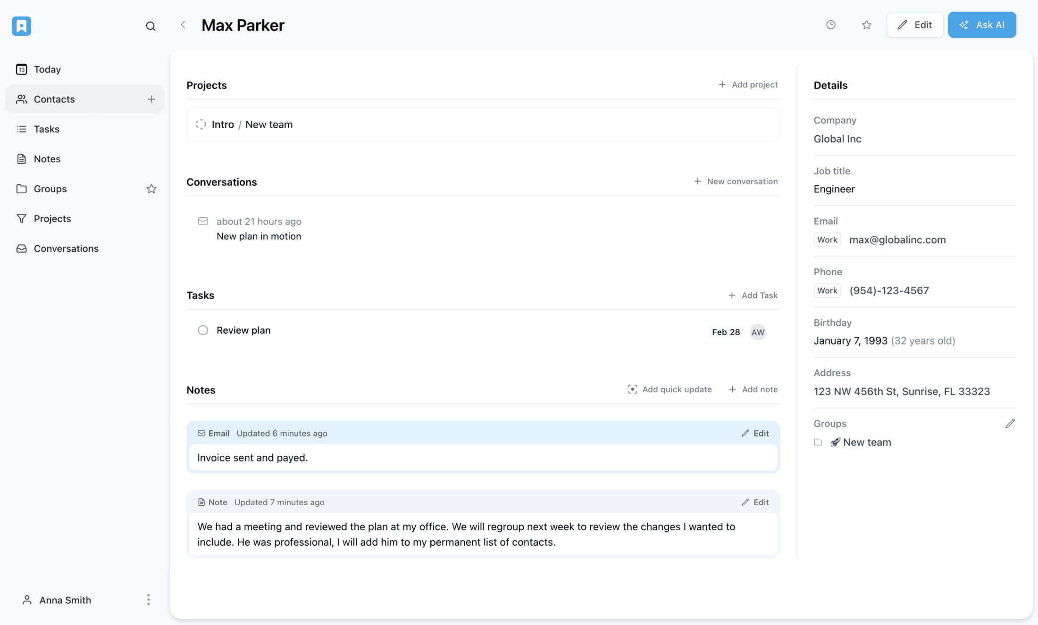This screenshot has width=1038, height=625.
Task: Click the Add quick update icon button
Action: (x=632, y=389)
